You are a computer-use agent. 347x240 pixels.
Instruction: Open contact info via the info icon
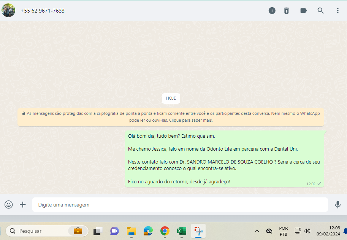pyautogui.click(x=272, y=10)
